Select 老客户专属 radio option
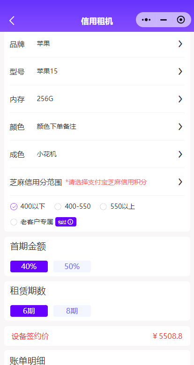 (14, 222)
